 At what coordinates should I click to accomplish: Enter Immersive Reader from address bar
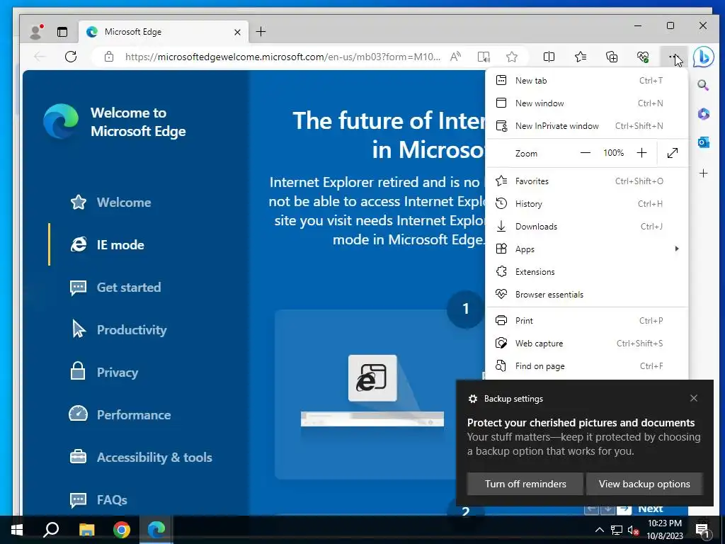pyautogui.click(x=484, y=57)
